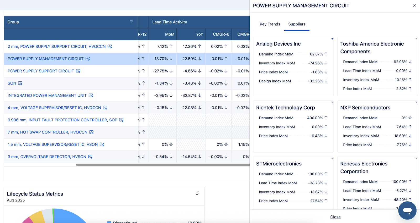Open the POWER SUPPLY MANAGEMENT CIRCUIT group link
420x223 pixels.
pos(46,59)
